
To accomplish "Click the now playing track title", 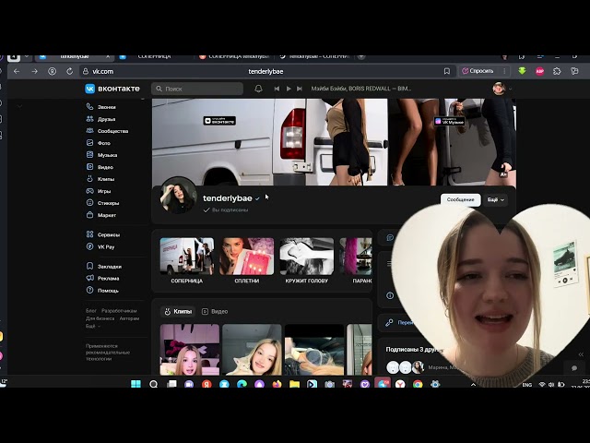I will (360, 89).
